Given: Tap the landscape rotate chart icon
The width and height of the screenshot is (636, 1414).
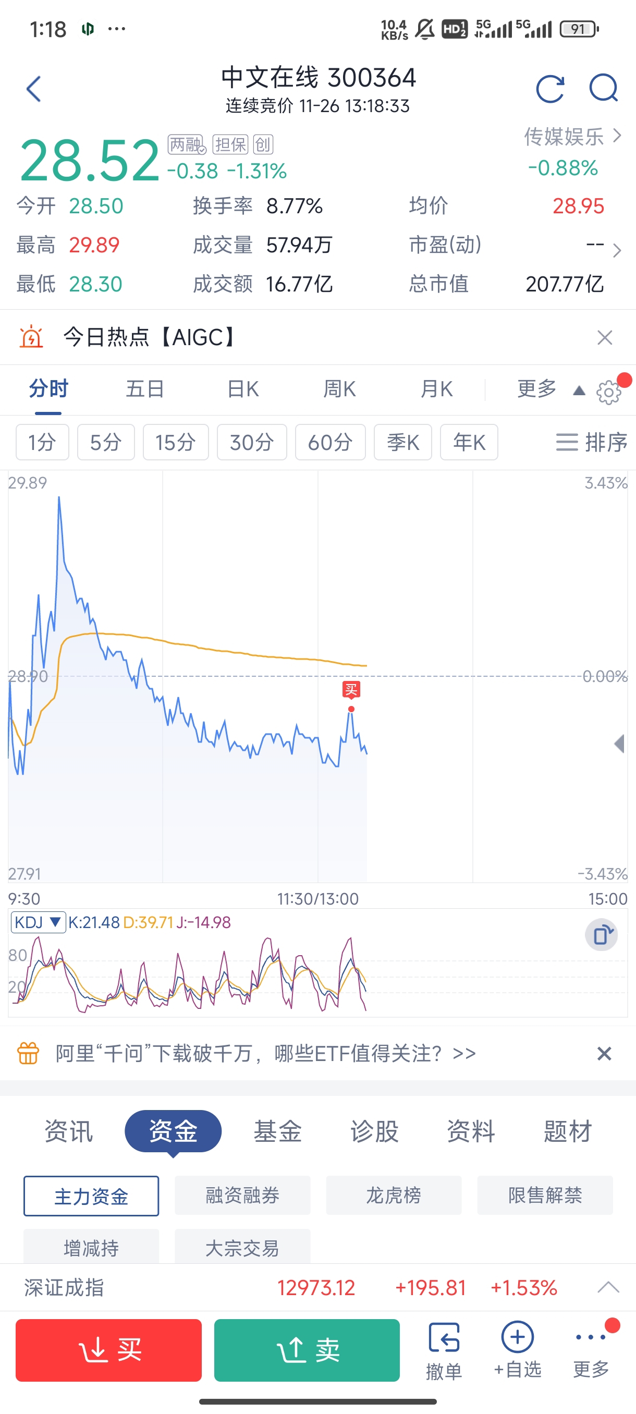Looking at the screenshot, I should coord(602,934).
